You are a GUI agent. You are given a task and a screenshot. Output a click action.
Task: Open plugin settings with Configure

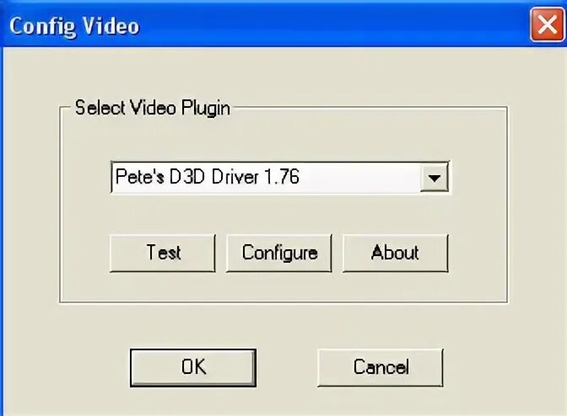click(279, 253)
